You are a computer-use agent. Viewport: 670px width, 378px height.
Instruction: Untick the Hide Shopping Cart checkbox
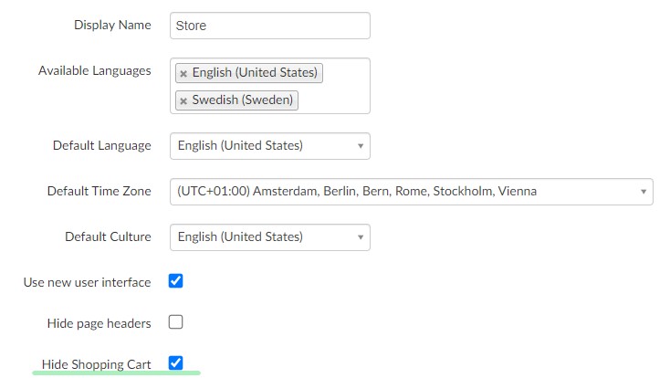pyautogui.click(x=176, y=363)
